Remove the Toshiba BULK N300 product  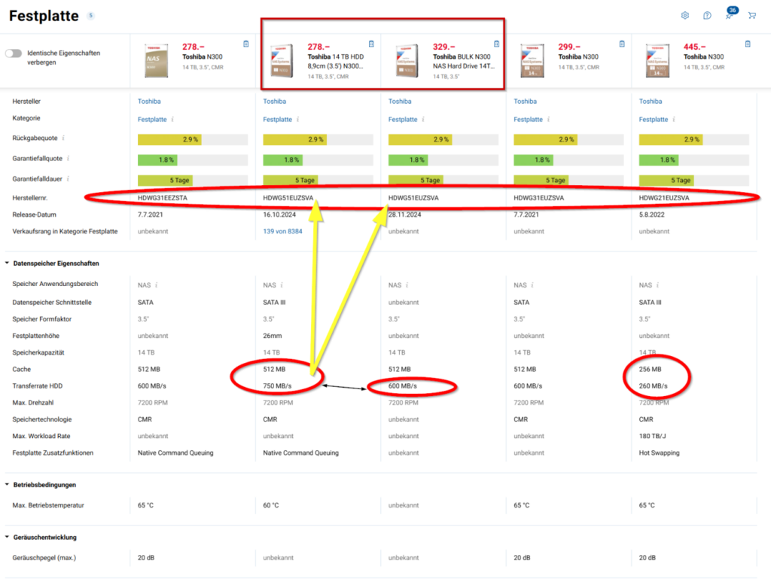[497, 44]
